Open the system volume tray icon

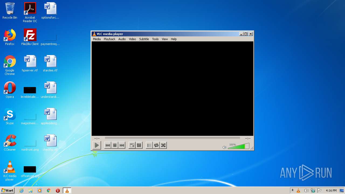[x=306, y=190]
